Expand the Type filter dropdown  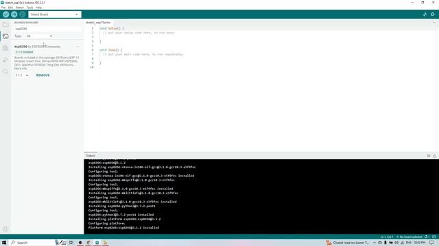pos(39,36)
